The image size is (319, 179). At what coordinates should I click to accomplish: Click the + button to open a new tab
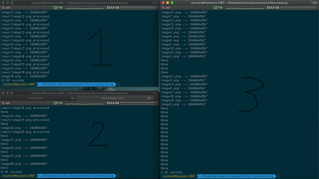[156, 98]
